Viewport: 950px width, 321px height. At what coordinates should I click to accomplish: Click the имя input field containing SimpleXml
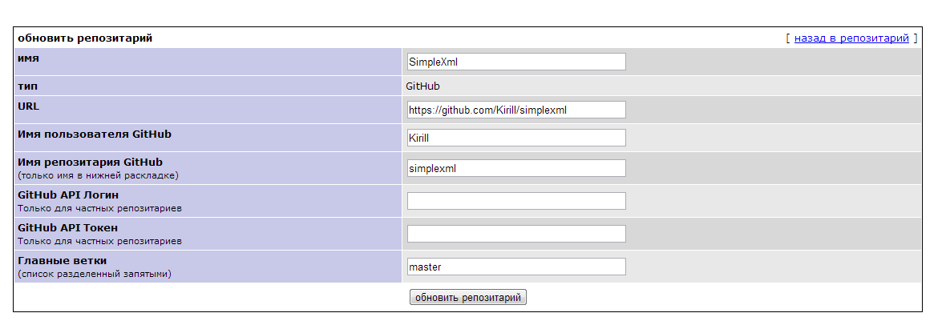(x=515, y=62)
